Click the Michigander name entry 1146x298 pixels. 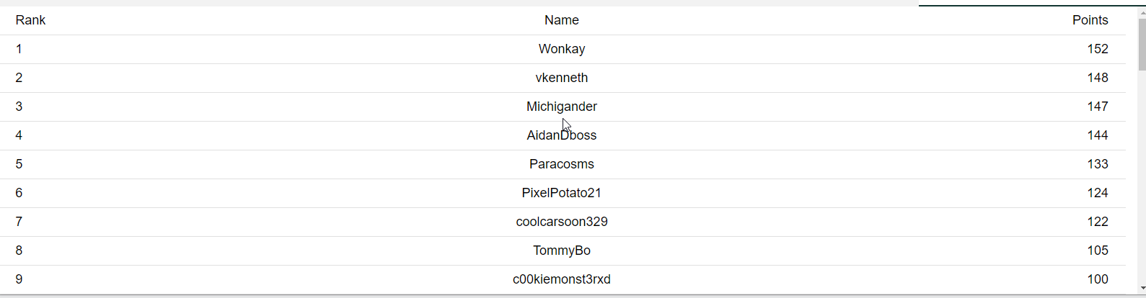(x=562, y=107)
